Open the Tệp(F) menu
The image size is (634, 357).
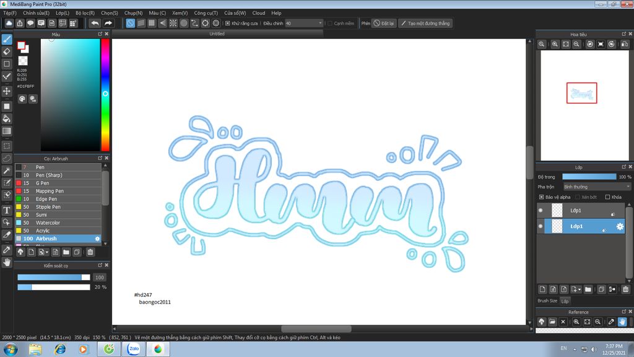(10, 13)
